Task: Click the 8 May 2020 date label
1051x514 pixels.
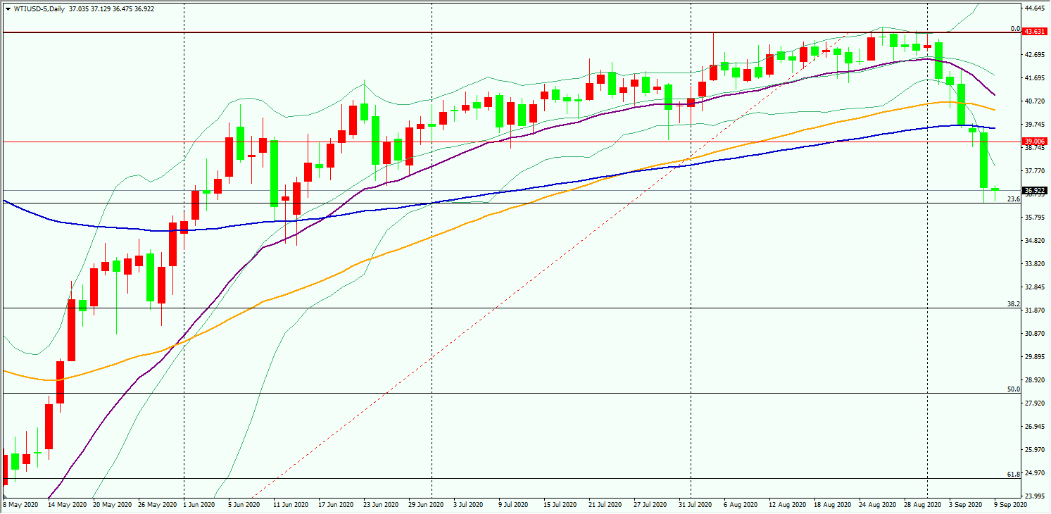Action: [20, 505]
